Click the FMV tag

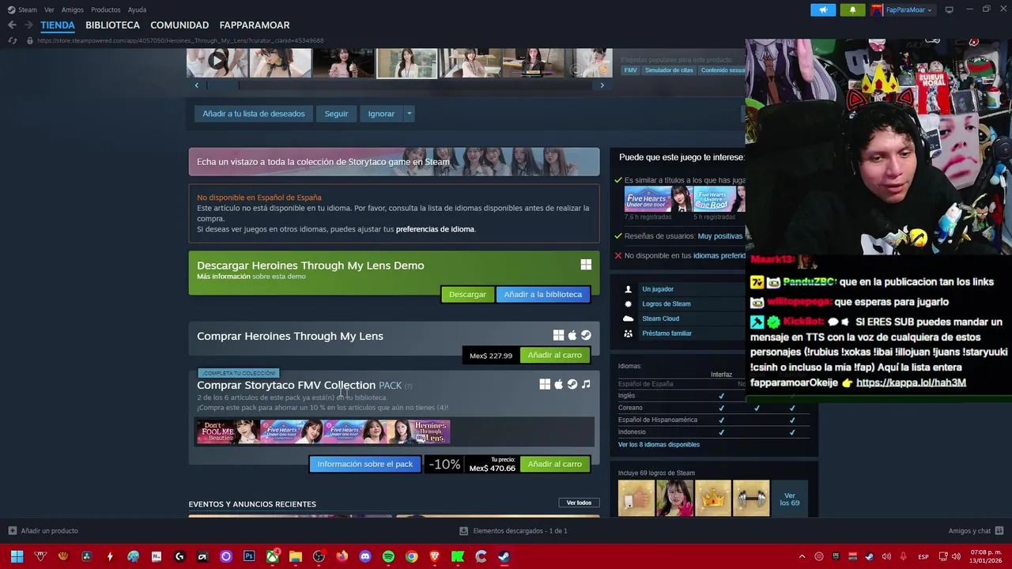tap(630, 70)
